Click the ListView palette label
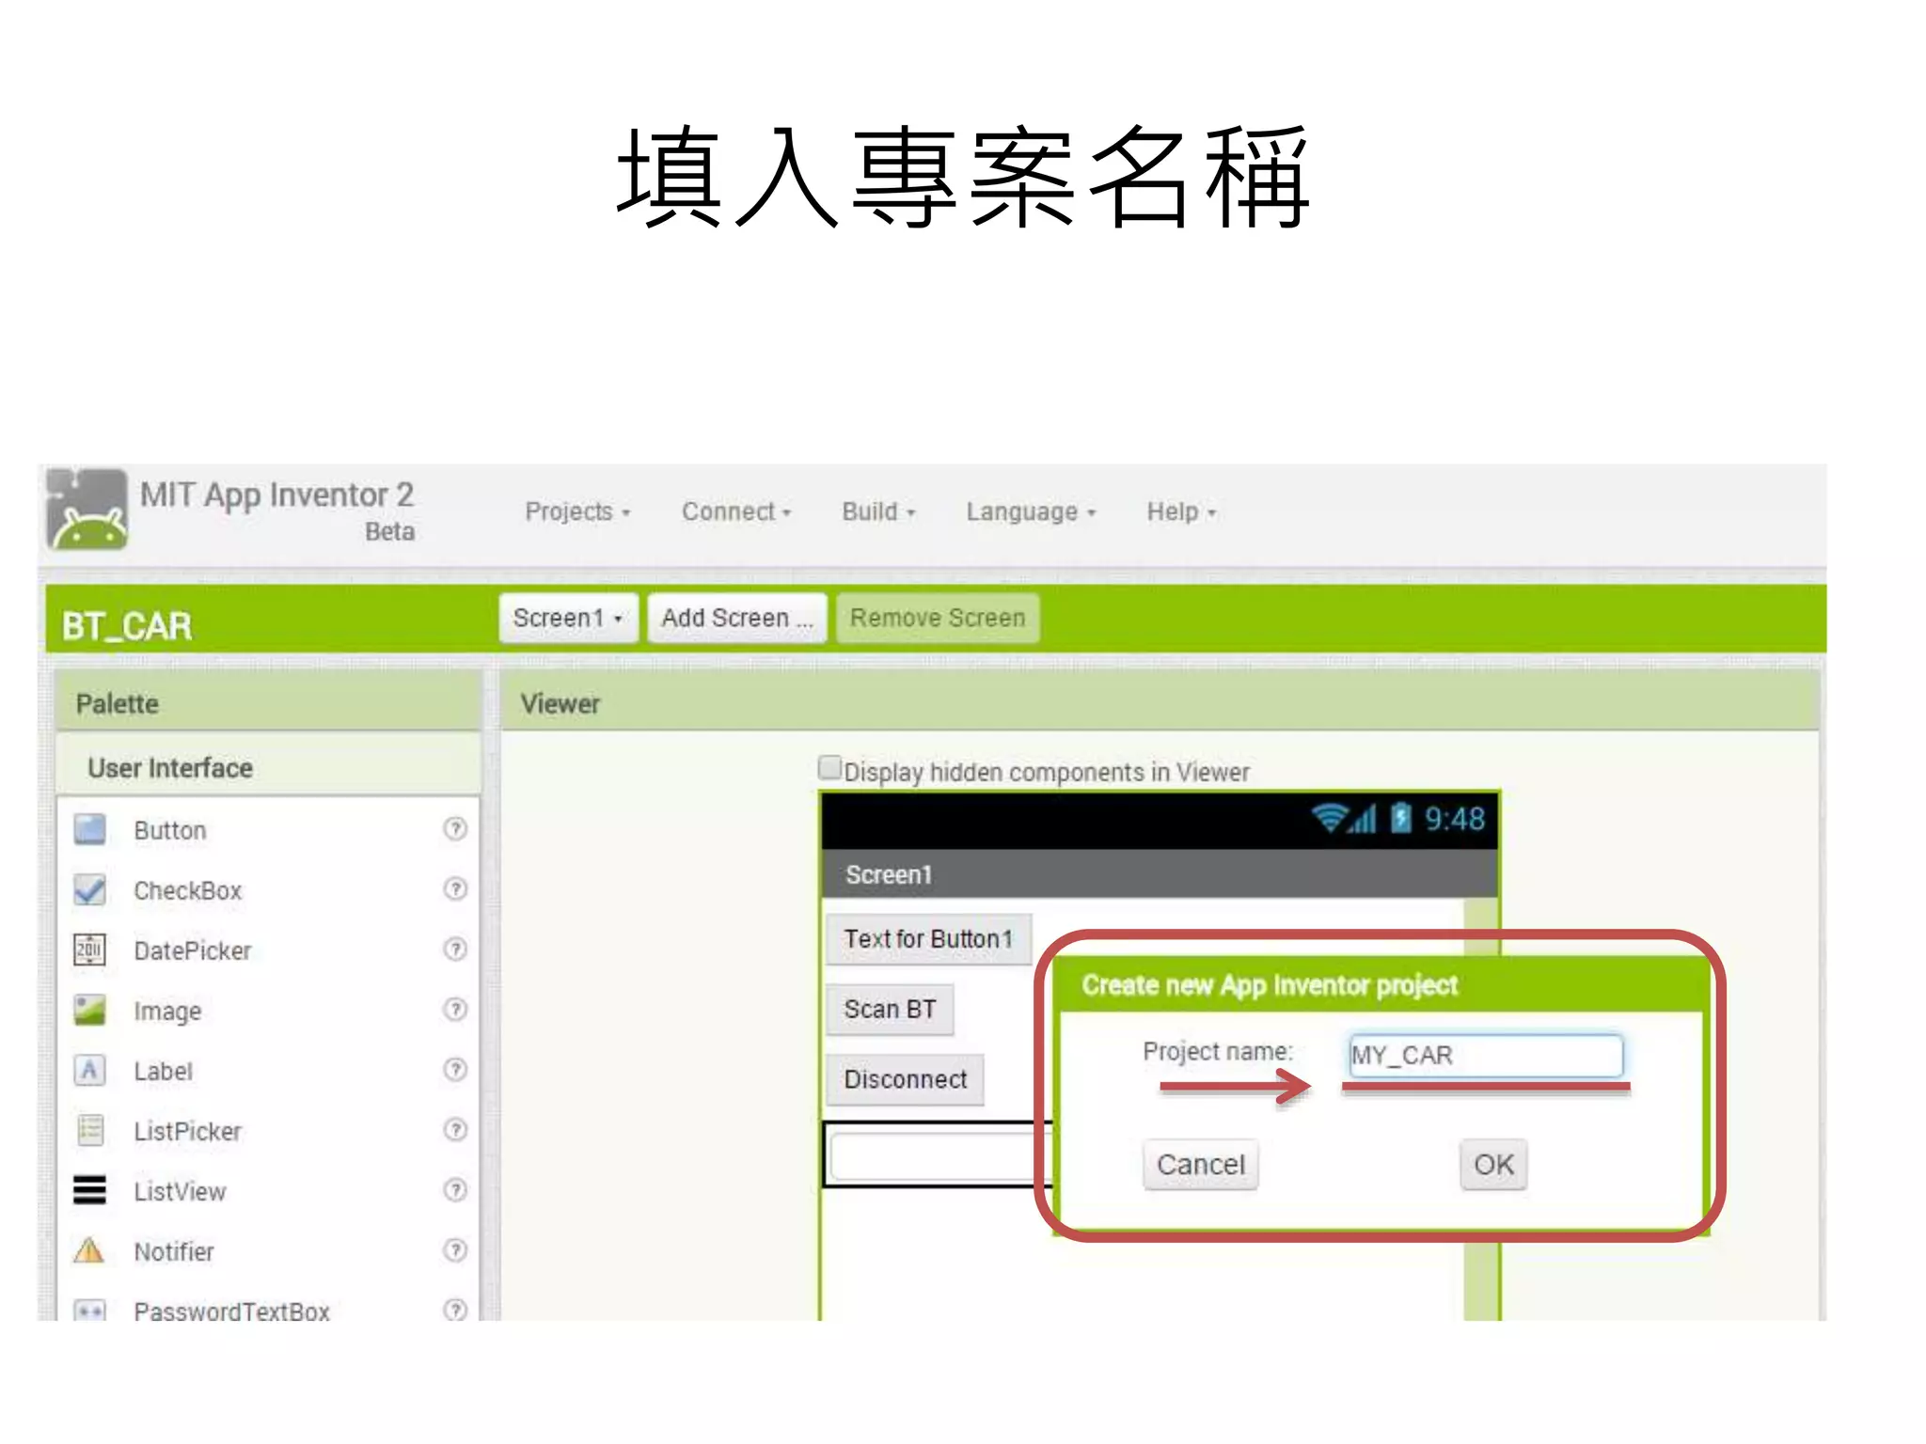 click(180, 1191)
